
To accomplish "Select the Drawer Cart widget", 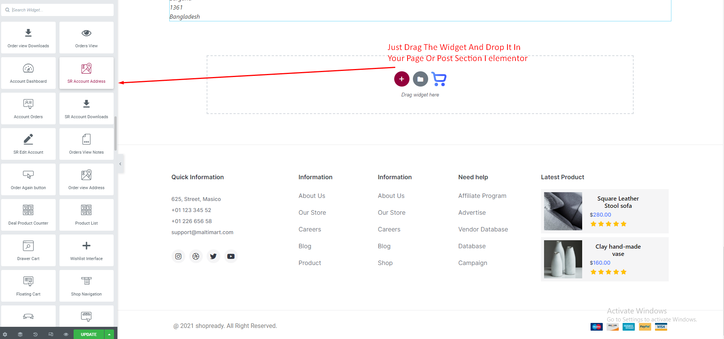I will pos(28,250).
